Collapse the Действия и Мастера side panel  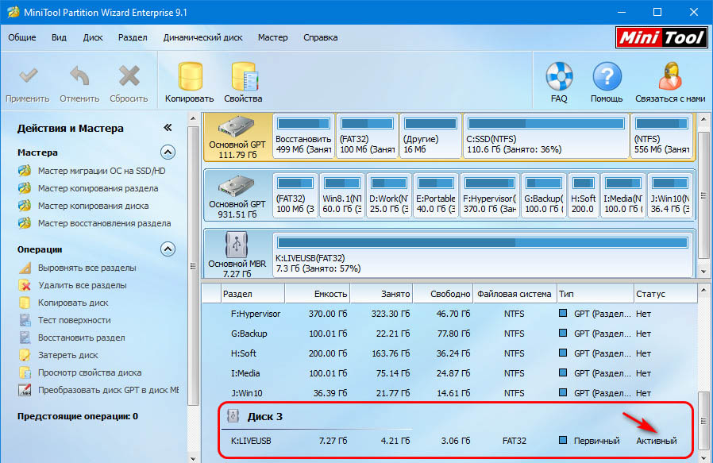pyautogui.click(x=168, y=128)
